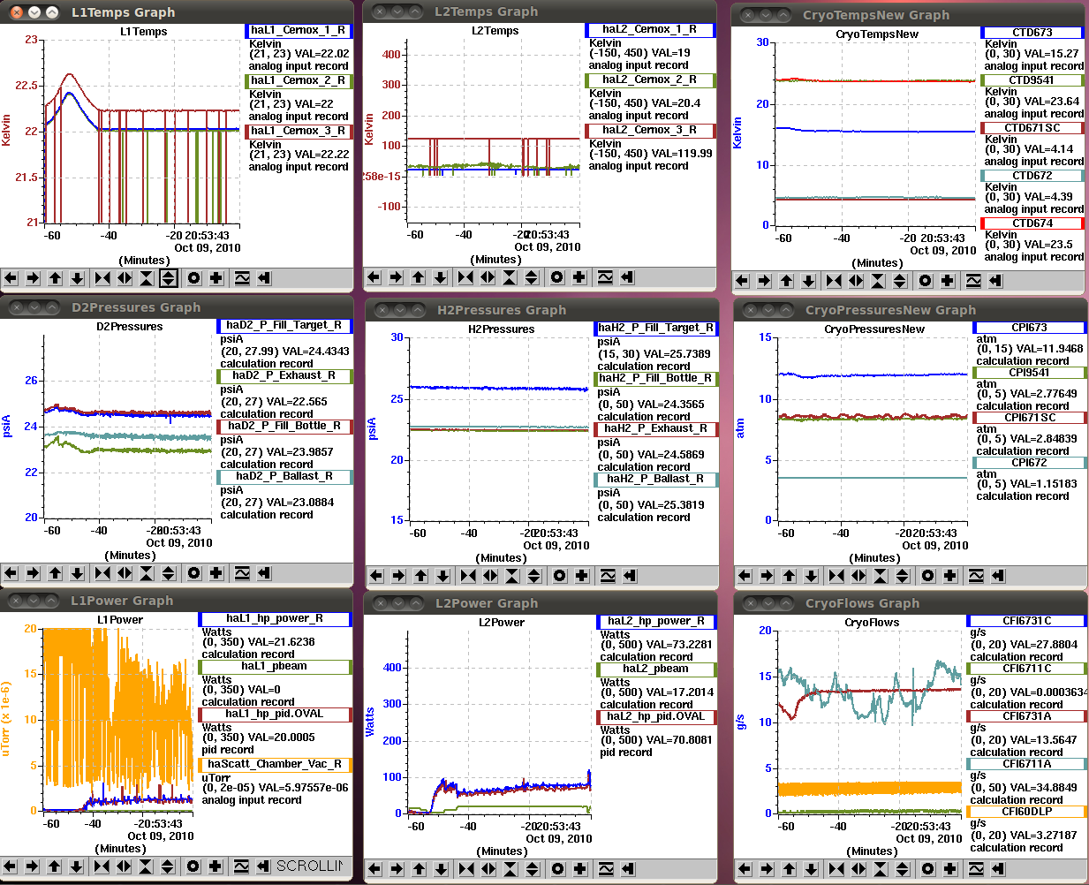Pan right in CryoFlows Graph toolbar
This screenshot has height=885, width=1089.
[x=767, y=869]
